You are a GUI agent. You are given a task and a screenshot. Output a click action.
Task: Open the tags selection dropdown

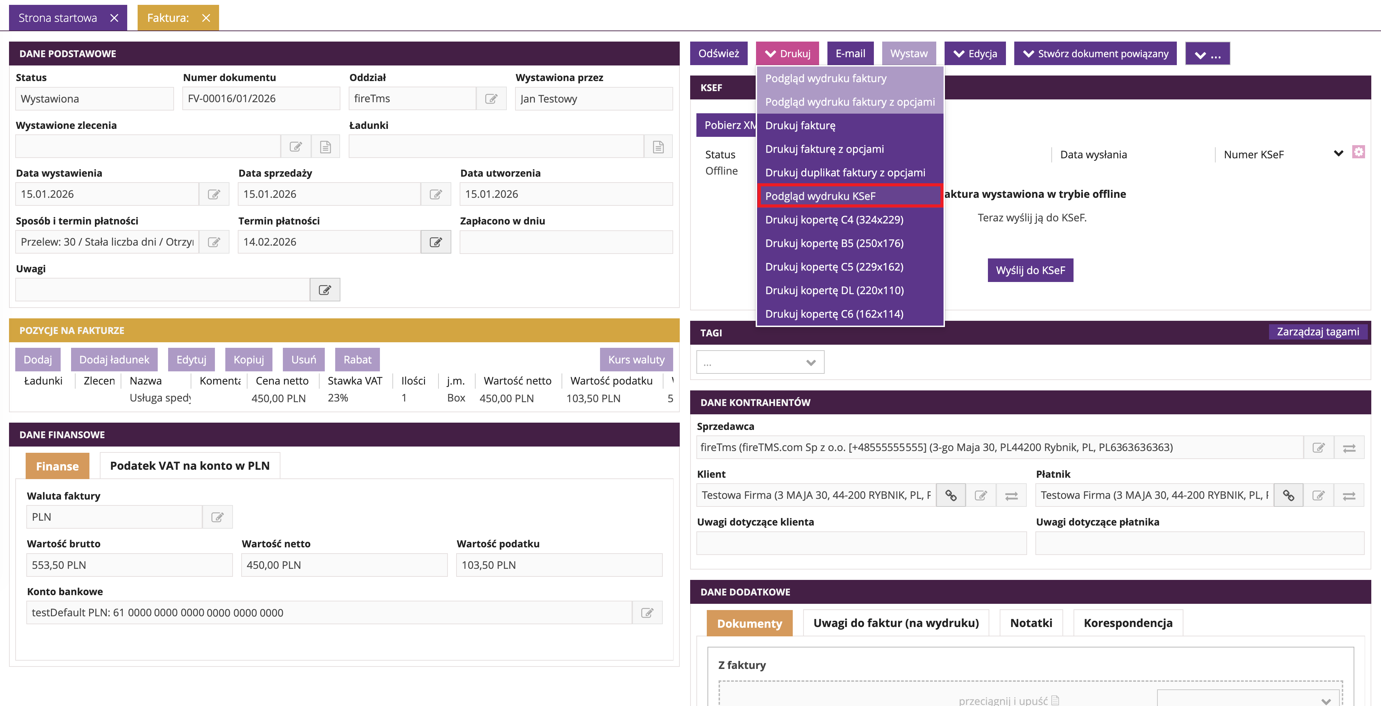[x=760, y=363]
